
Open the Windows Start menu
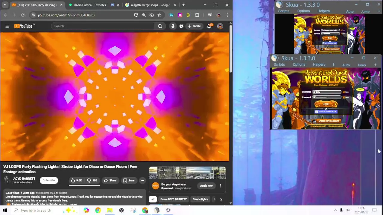point(5,210)
